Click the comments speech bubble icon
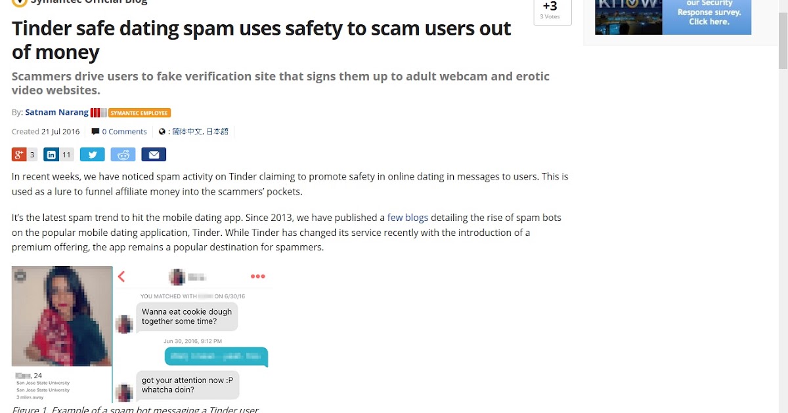Screen dimensions: 788x413 tap(95, 131)
